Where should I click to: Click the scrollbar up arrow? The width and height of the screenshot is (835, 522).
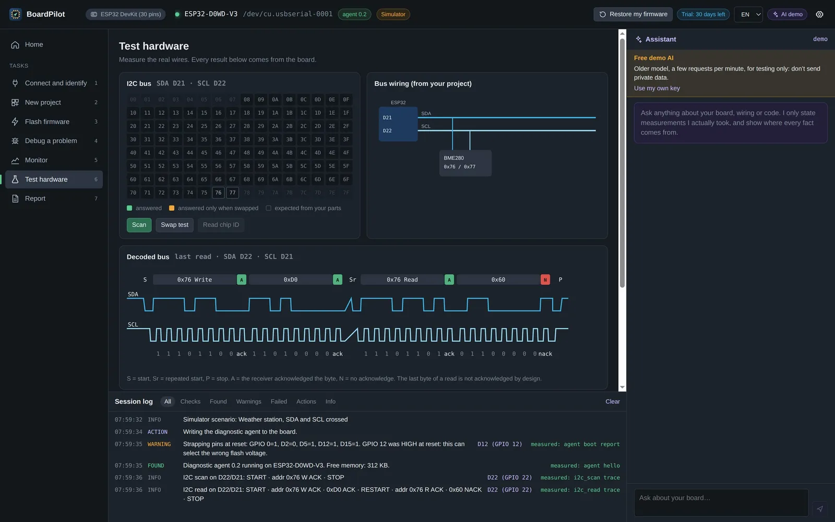tap(622, 33)
